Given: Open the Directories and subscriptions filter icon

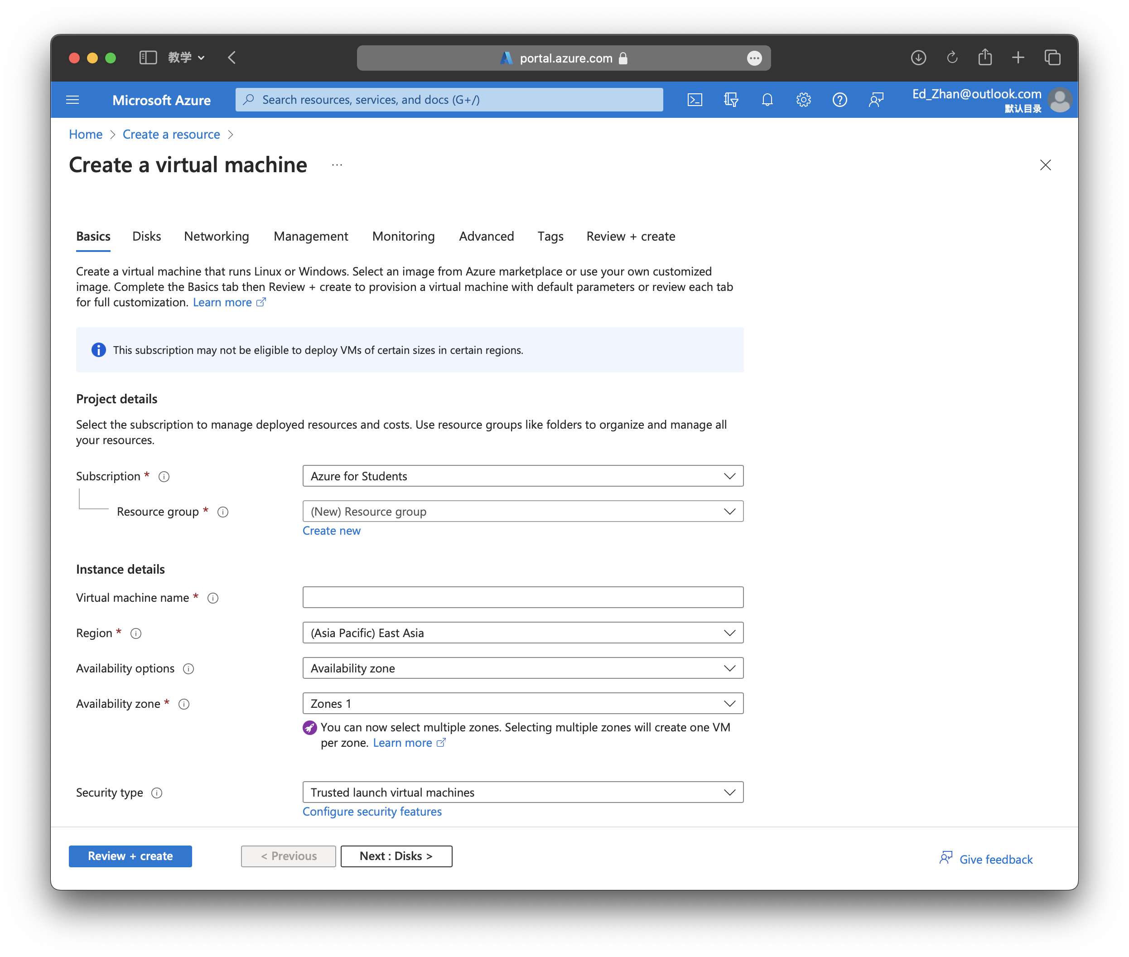Looking at the screenshot, I should tap(731, 100).
